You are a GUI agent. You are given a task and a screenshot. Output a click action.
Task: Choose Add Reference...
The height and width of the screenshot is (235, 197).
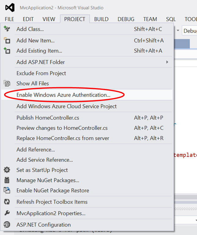87,150
